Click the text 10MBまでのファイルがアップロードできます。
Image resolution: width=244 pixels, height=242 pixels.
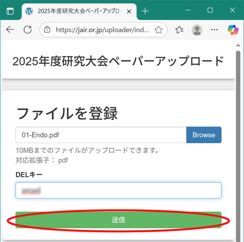click(x=87, y=150)
